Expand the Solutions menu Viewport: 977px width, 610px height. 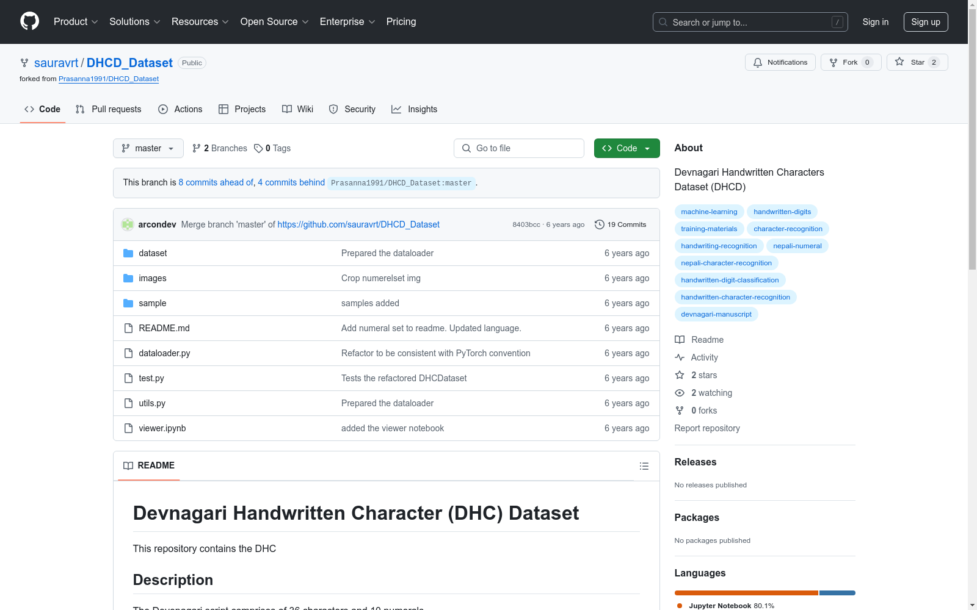(135, 22)
